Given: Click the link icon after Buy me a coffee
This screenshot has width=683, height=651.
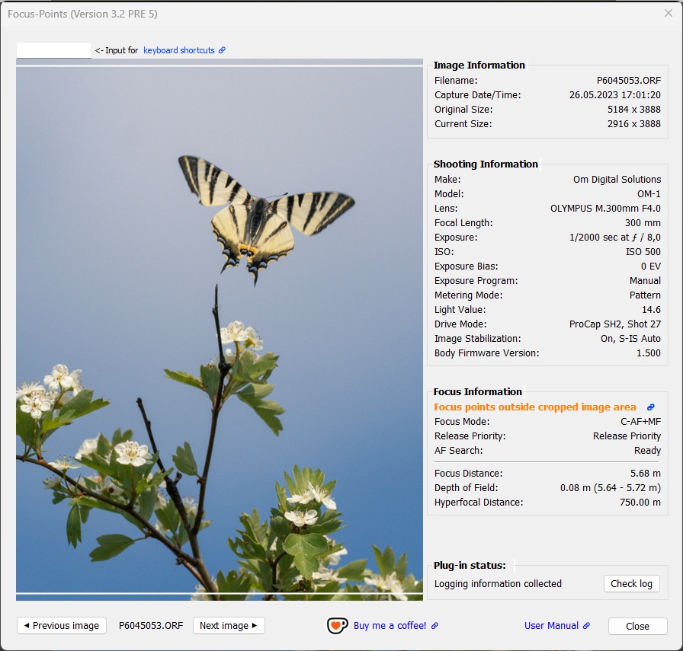Looking at the screenshot, I should 434,625.
